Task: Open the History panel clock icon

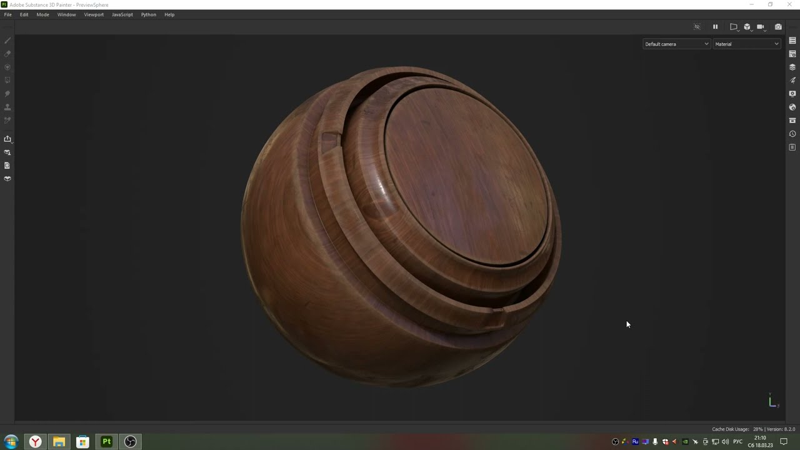Action: (792, 134)
